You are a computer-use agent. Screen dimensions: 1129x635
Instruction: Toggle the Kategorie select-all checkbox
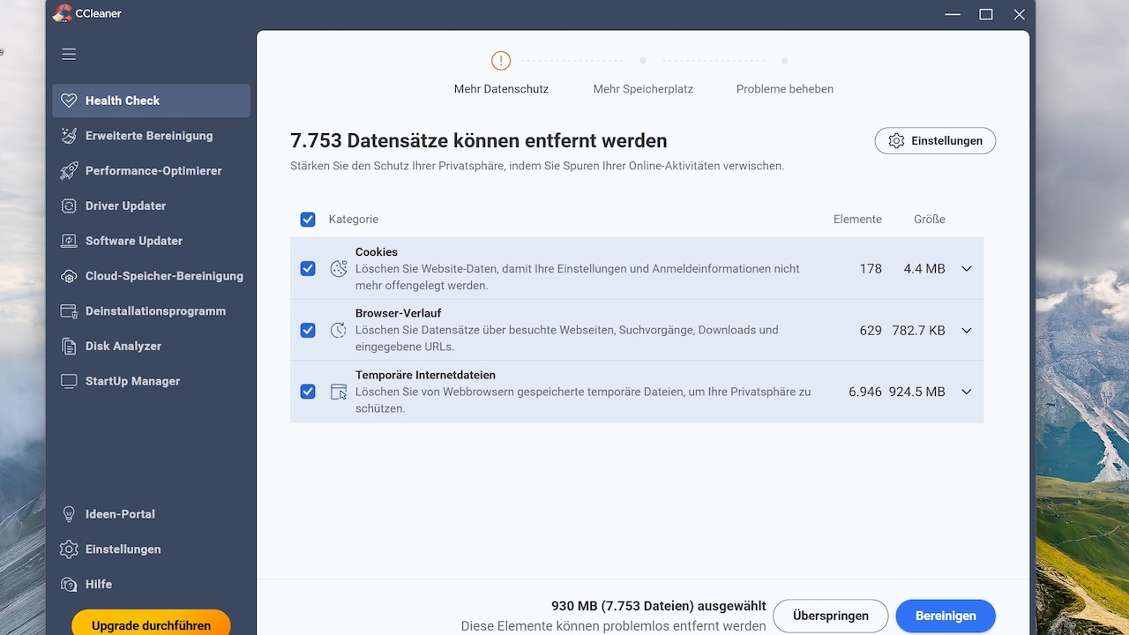pos(308,219)
